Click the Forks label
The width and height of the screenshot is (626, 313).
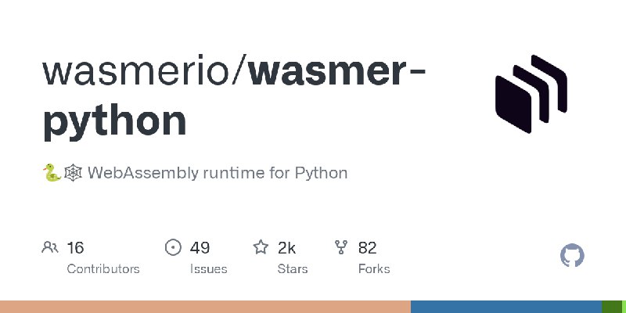[x=374, y=269]
